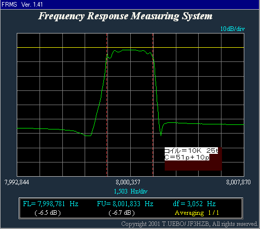Click the 10dB/div scale label
Screen dimensions: 260x229
pos(233,29)
